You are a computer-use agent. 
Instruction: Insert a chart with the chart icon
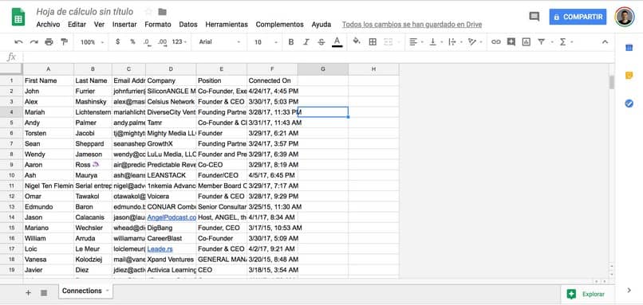coord(527,41)
